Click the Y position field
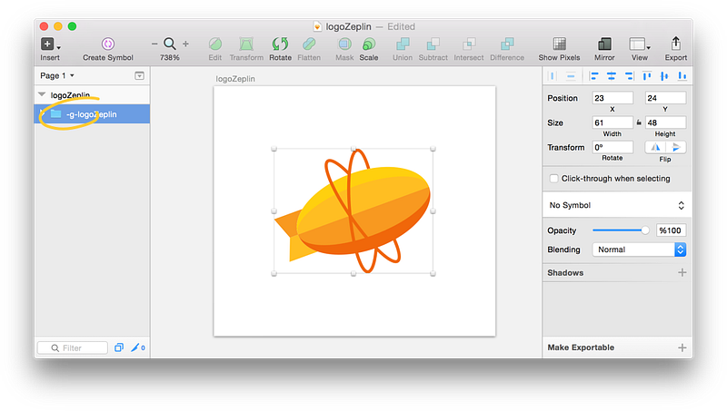The image size is (727, 411). (665, 98)
